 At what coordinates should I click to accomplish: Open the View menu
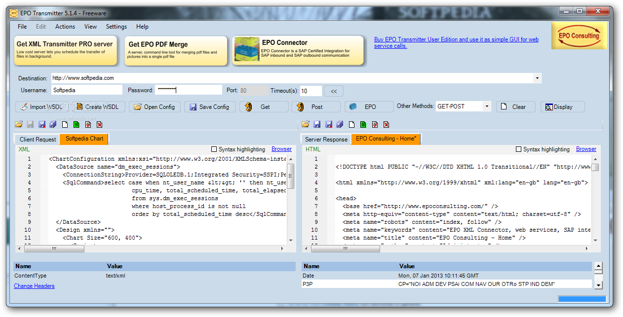point(90,27)
